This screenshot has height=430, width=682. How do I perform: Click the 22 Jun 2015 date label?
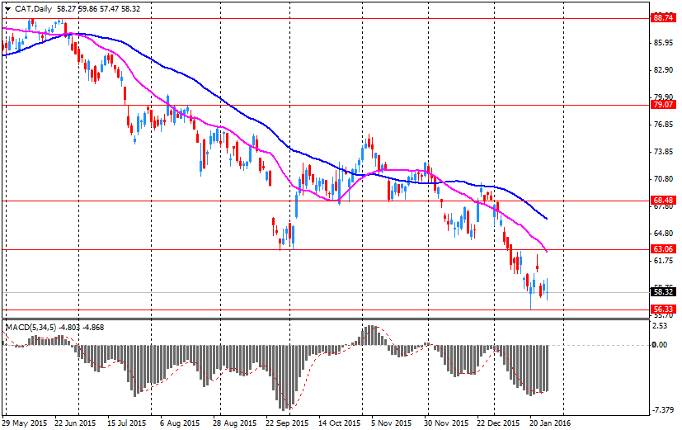pos(75,423)
